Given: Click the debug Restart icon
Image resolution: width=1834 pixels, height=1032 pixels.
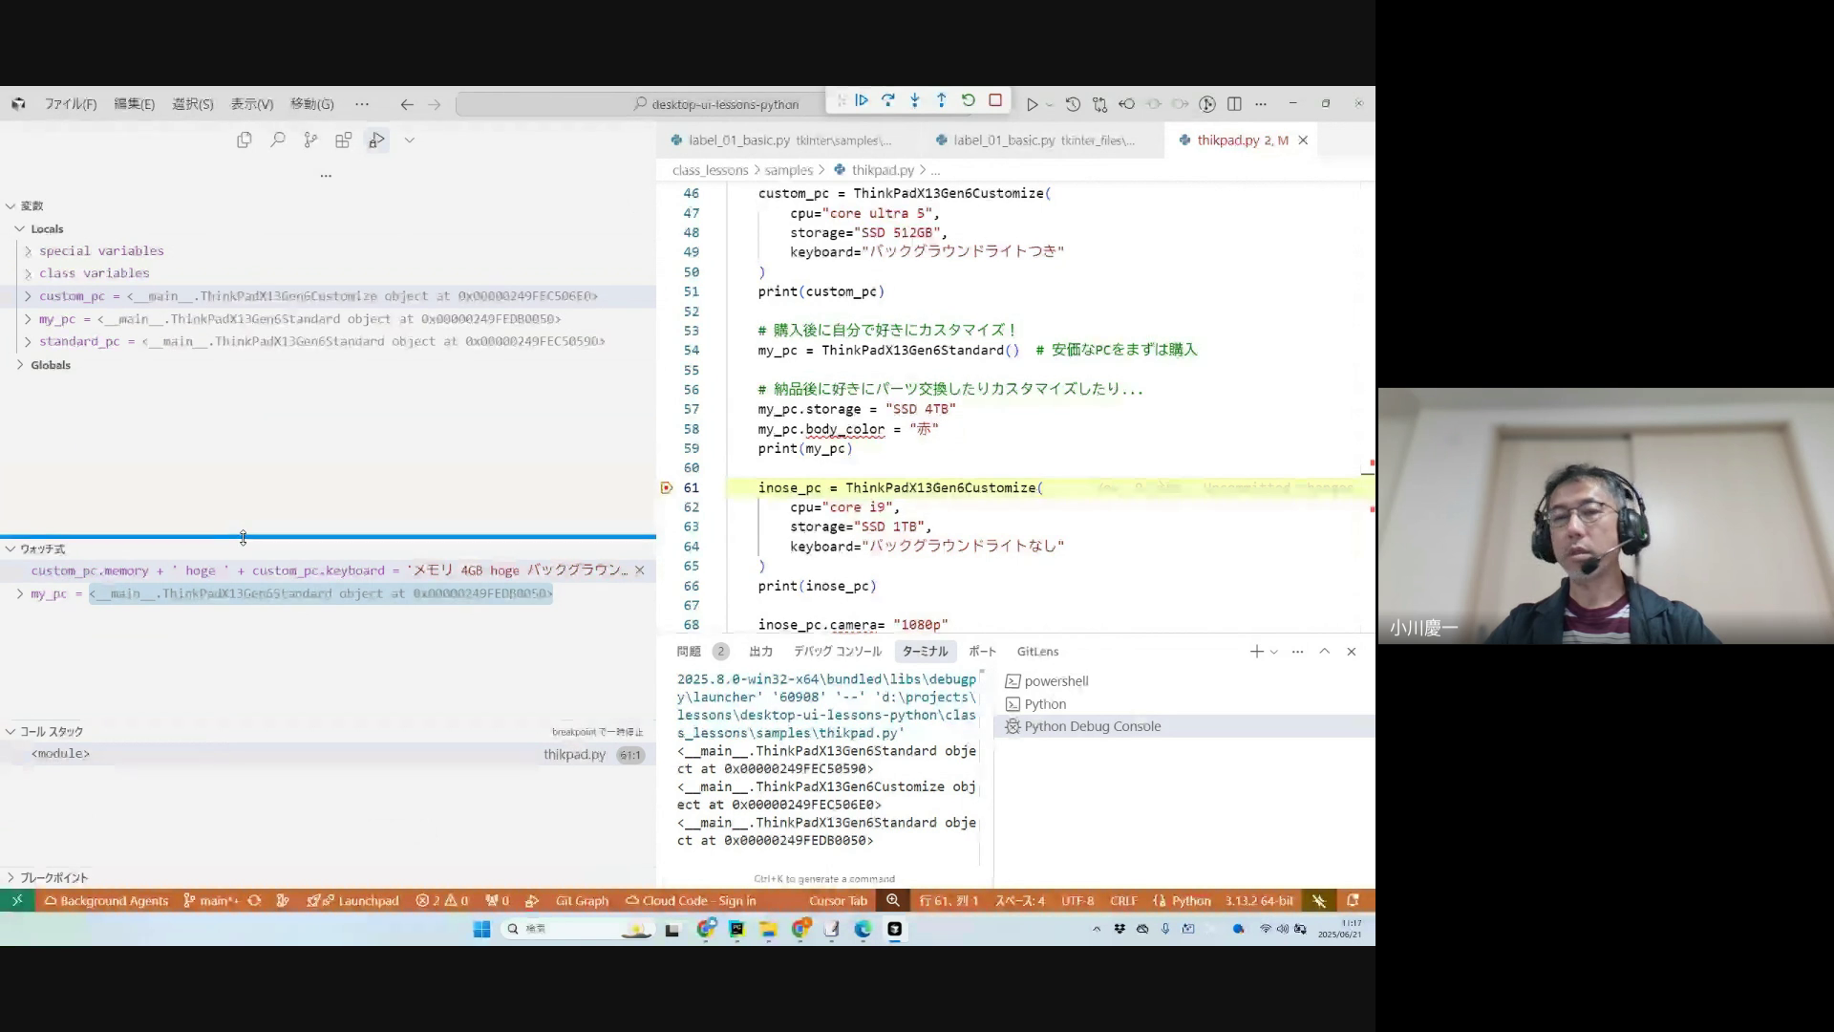Looking at the screenshot, I should click(x=969, y=100).
